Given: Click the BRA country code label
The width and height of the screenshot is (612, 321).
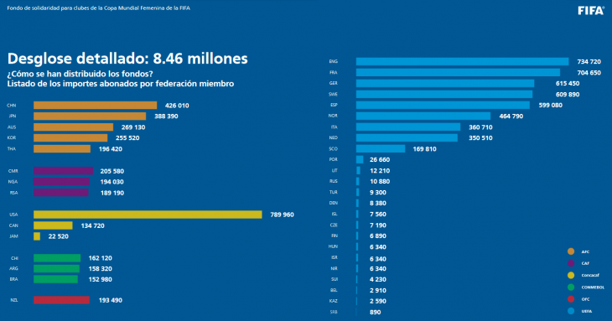Looking at the screenshot, I should [13, 279].
